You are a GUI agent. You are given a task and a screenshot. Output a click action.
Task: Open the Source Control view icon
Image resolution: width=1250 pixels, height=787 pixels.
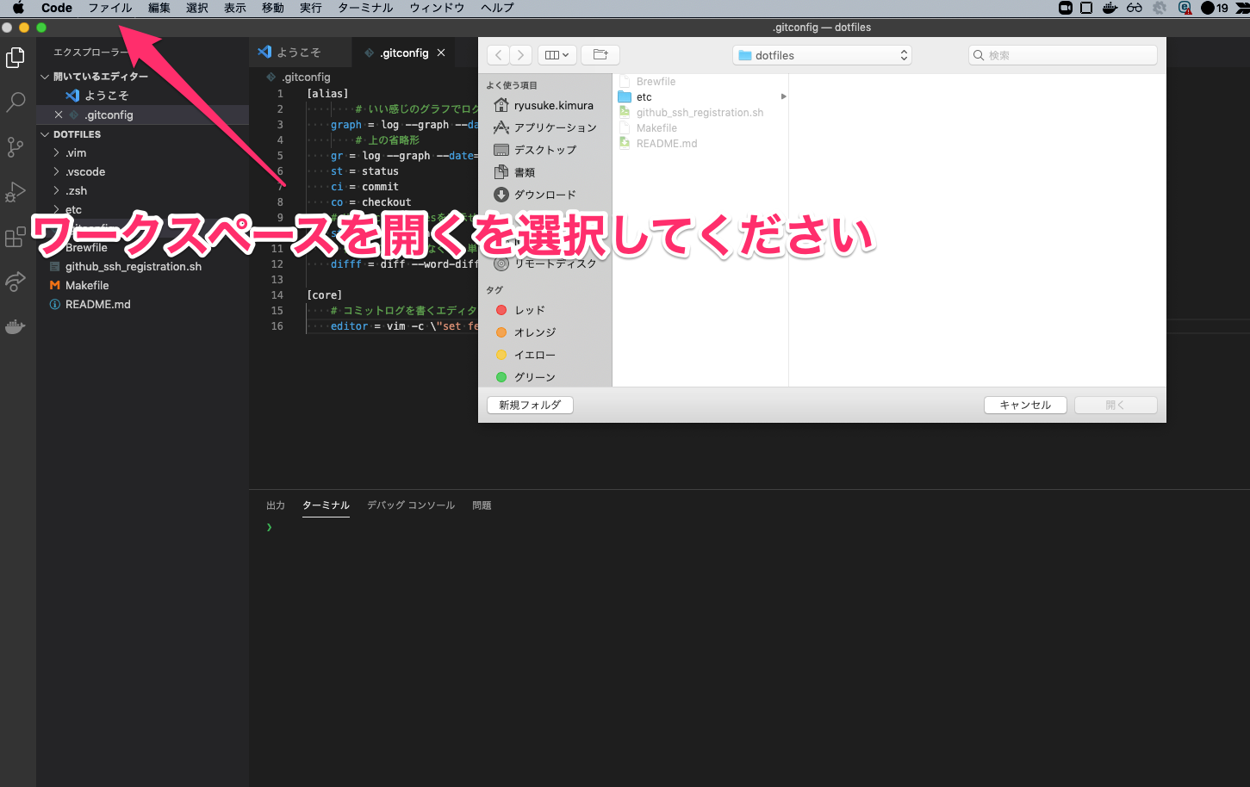point(16,147)
